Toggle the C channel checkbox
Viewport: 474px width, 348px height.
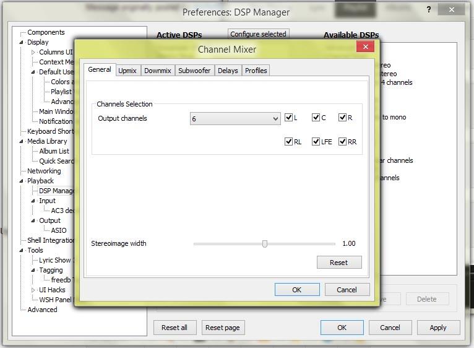pos(316,118)
